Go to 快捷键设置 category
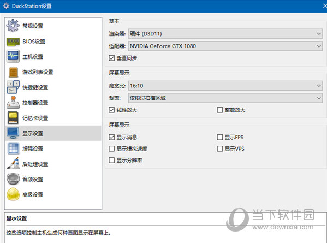The image size is (327, 243). tap(53, 87)
